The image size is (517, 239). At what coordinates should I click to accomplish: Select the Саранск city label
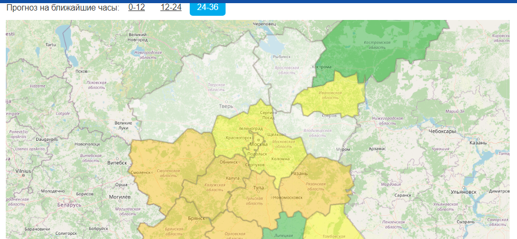403,195
